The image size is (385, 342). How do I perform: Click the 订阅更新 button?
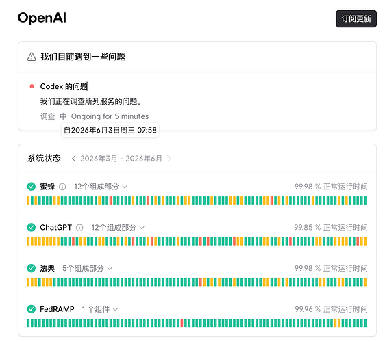tap(356, 18)
